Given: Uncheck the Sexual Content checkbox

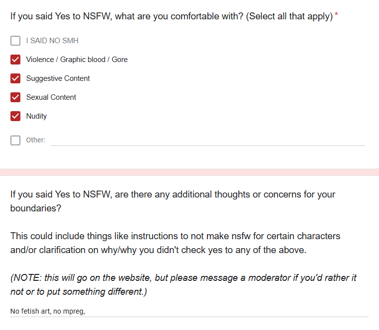Looking at the screenshot, I should click(15, 97).
